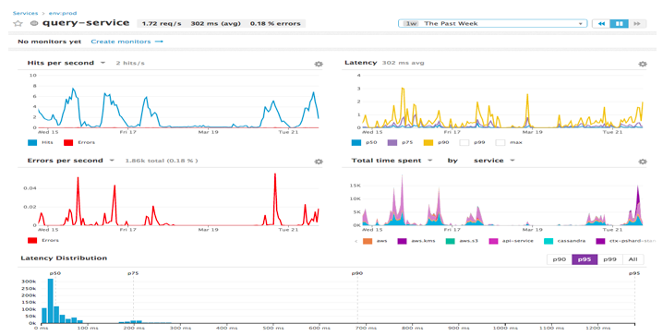This screenshot has height=336, width=663.
Task: Click the 0.18 % errors stat
Action: pos(275,24)
